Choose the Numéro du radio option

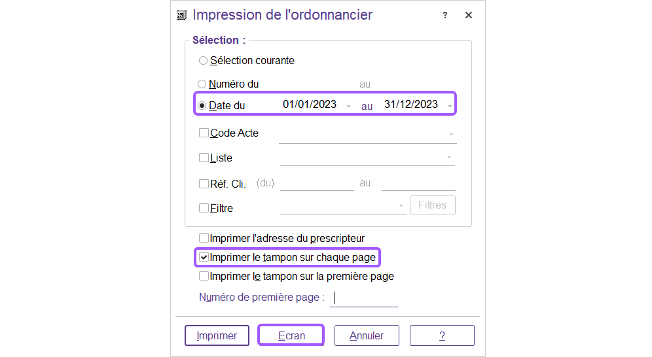click(202, 84)
